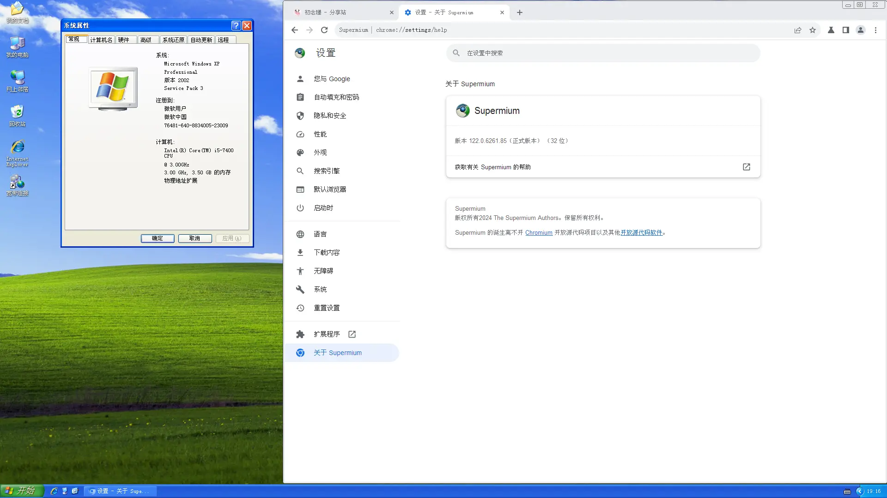Click the browser back arrow
887x498 pixels.
click(295, 30)
